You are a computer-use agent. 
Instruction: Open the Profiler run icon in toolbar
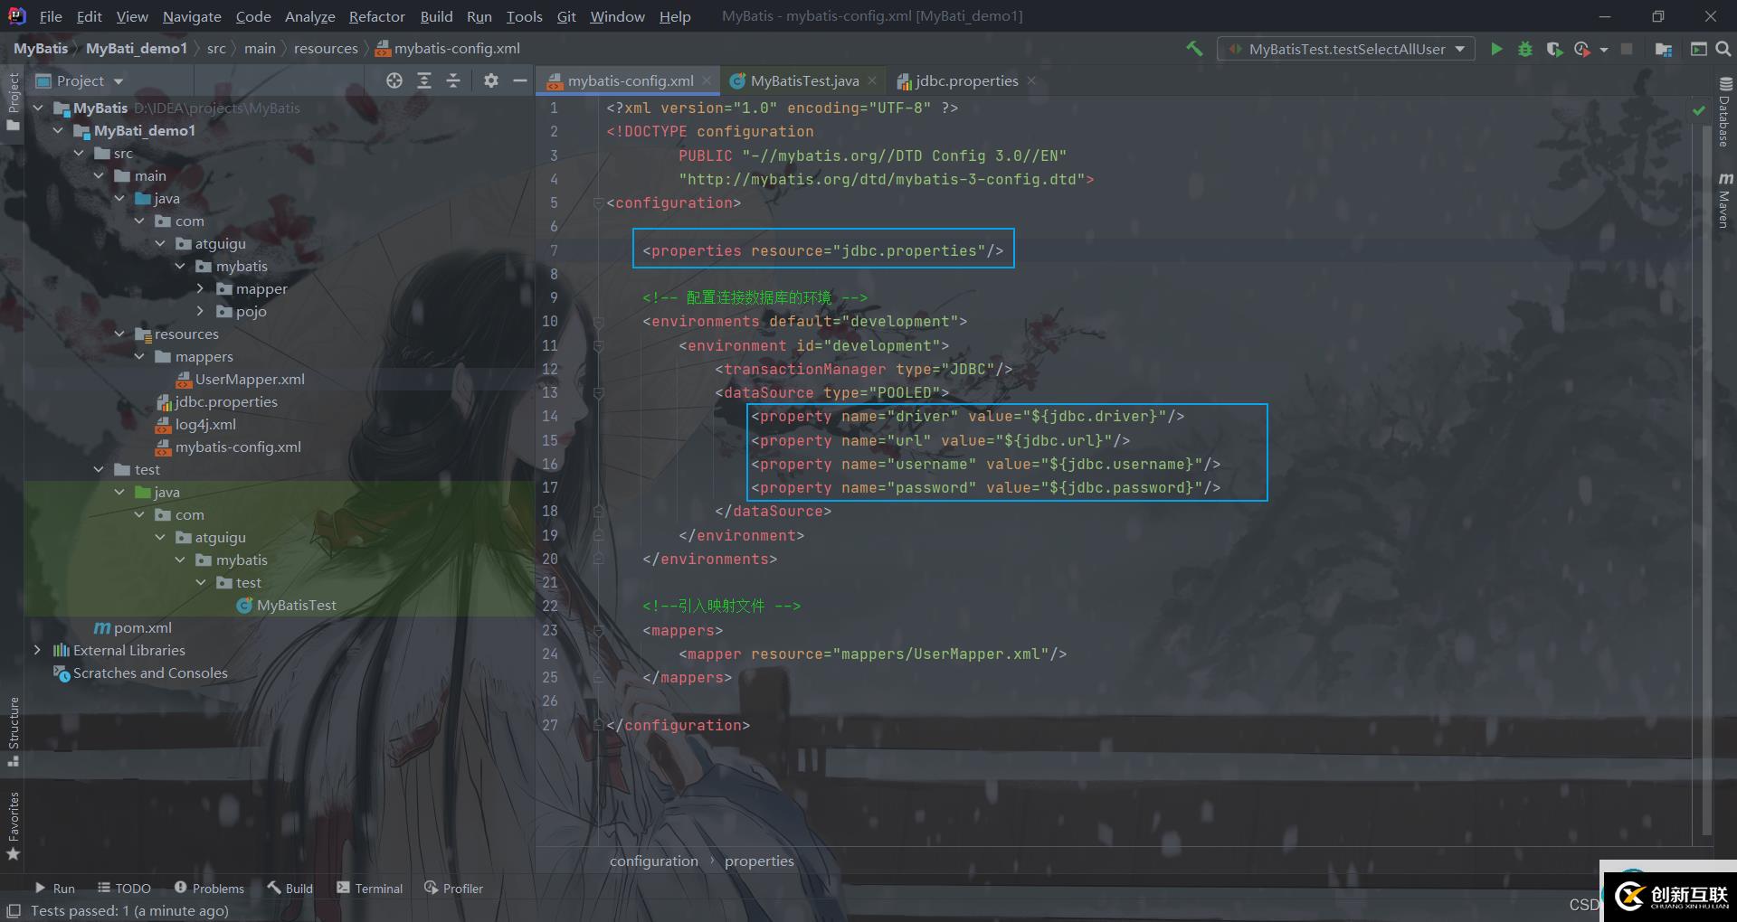[x=1582, y=49]
